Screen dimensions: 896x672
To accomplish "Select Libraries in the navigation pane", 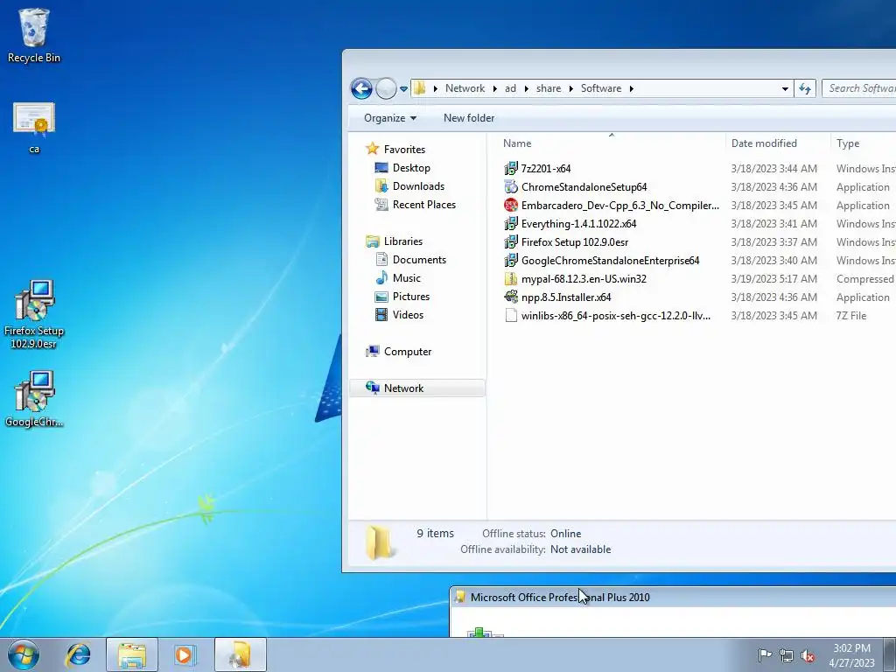I will click(x=403, y=241).
